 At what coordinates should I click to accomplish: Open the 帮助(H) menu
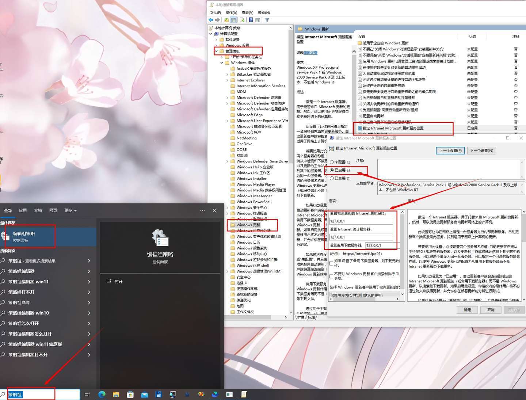264,13
